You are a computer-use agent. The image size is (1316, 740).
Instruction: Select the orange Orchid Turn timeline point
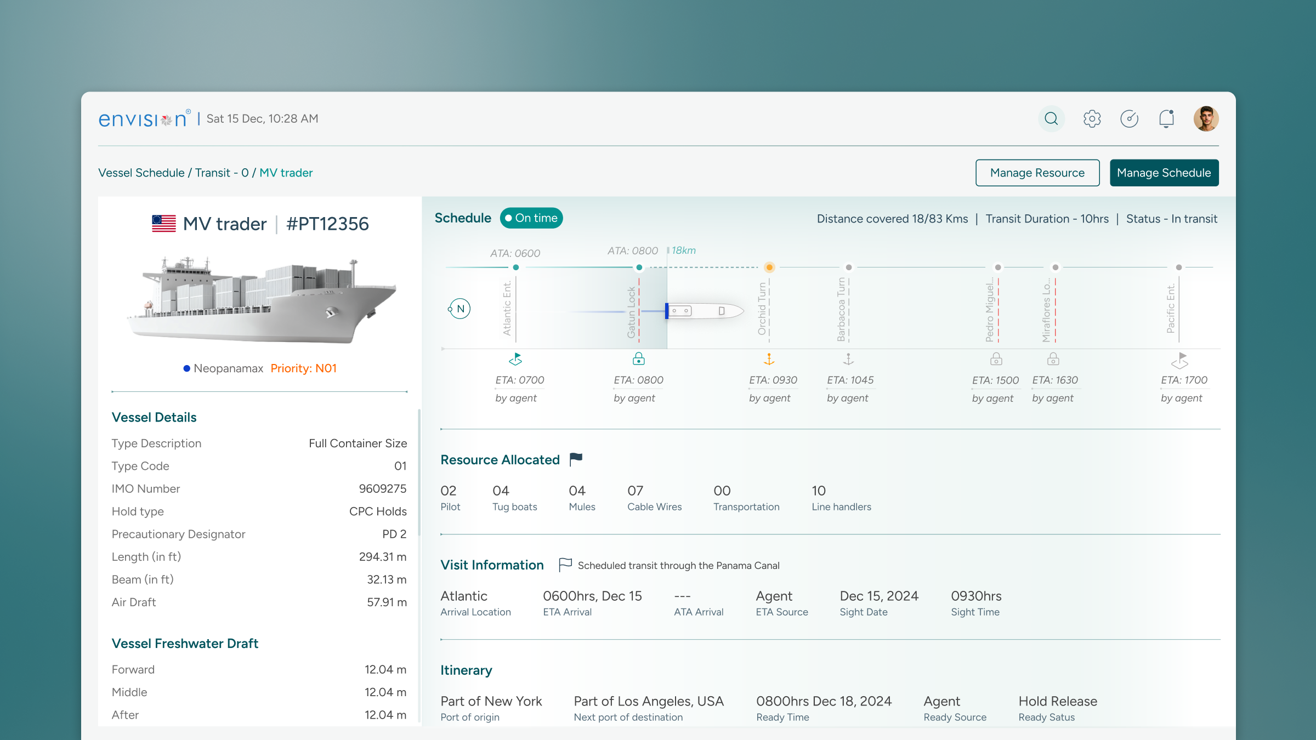tap(769, 267)
